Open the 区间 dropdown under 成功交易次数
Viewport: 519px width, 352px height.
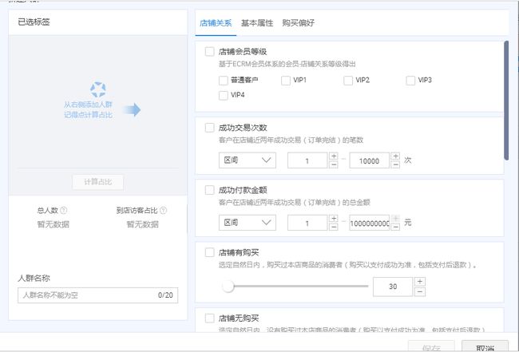248,160
